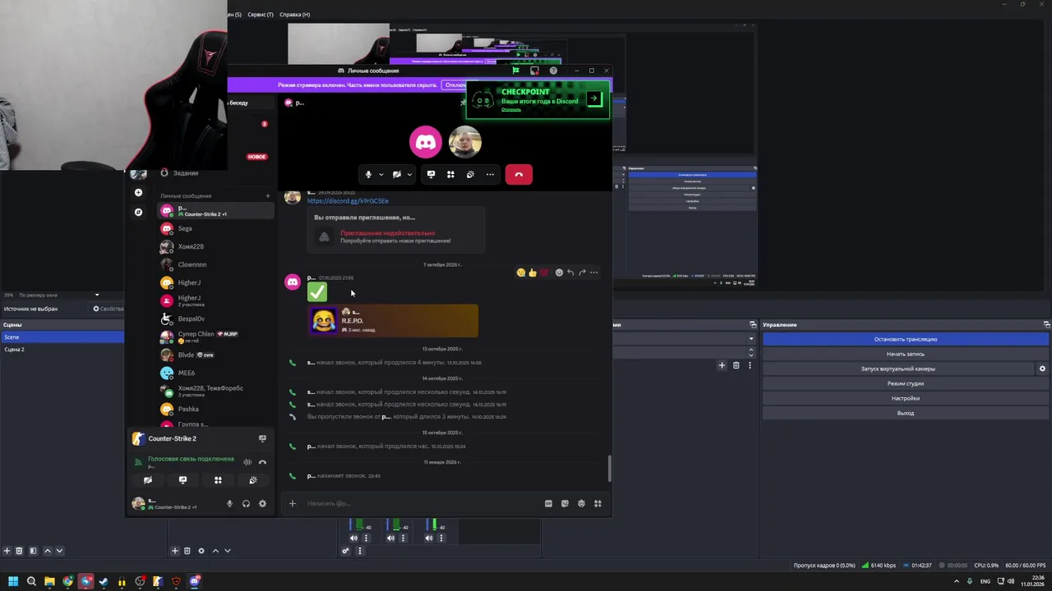Add thumbs up reaction to message
The image size is (1052, 591).
tap(533, 273)
